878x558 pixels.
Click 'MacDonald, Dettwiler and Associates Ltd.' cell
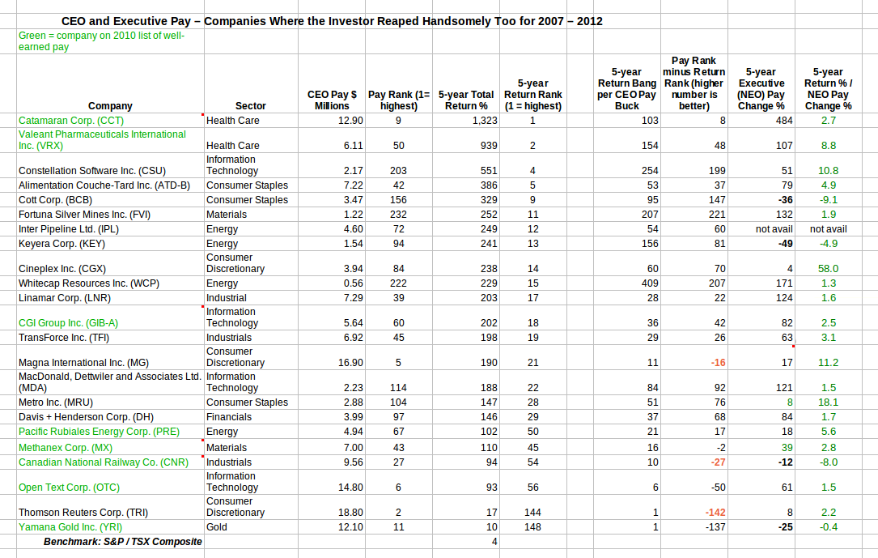[110, 382]
